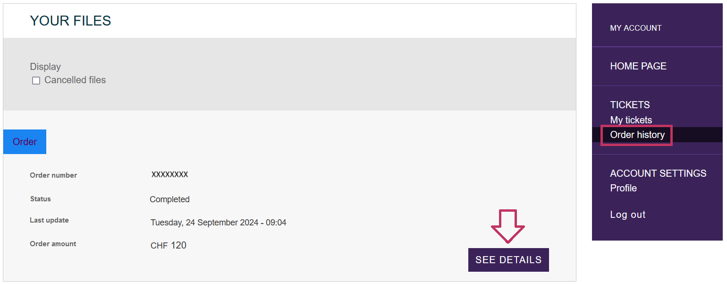Click the CHF 120 order amount
Image resolution: width=727 pixels, height=284 pixels.
coord(168,245)
